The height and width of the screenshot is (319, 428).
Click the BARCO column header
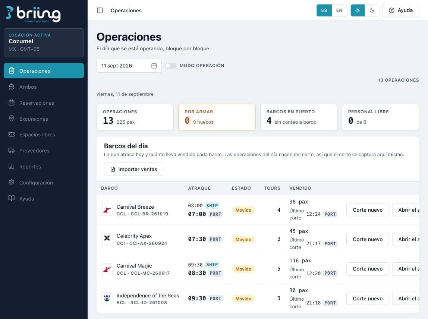[x=110, y=188]
